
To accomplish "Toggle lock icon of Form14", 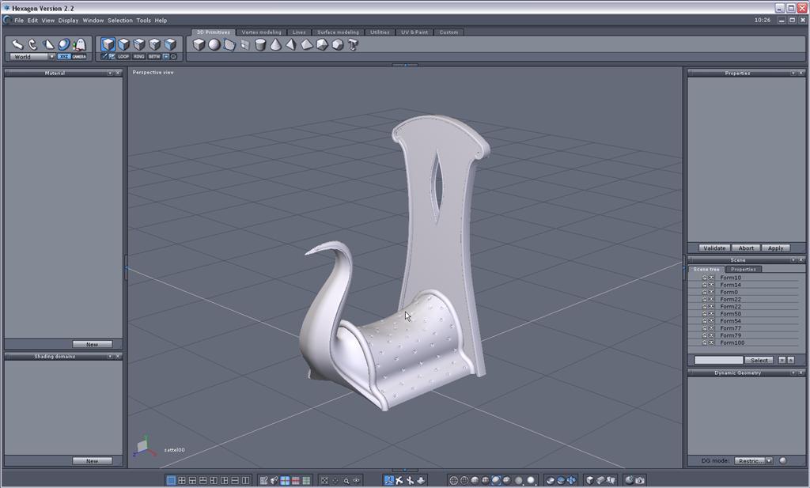I will tap(705, 285).
